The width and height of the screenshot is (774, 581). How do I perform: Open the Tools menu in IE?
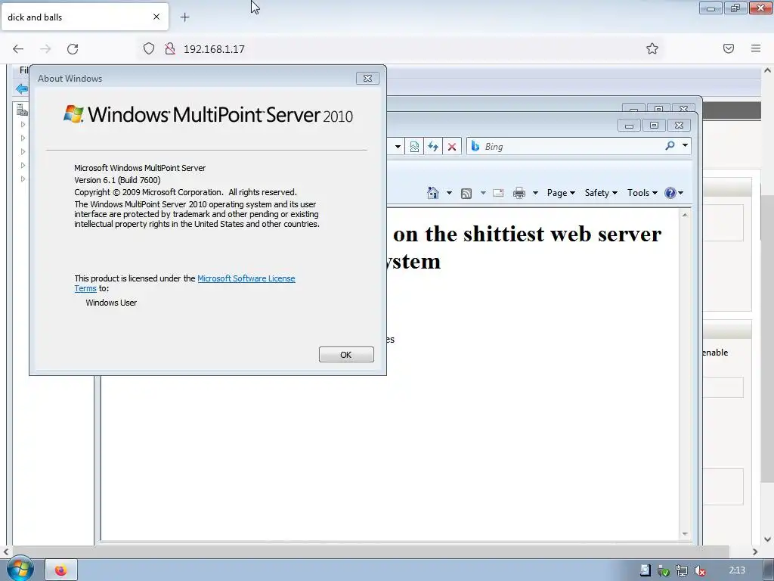coord(642,193)
